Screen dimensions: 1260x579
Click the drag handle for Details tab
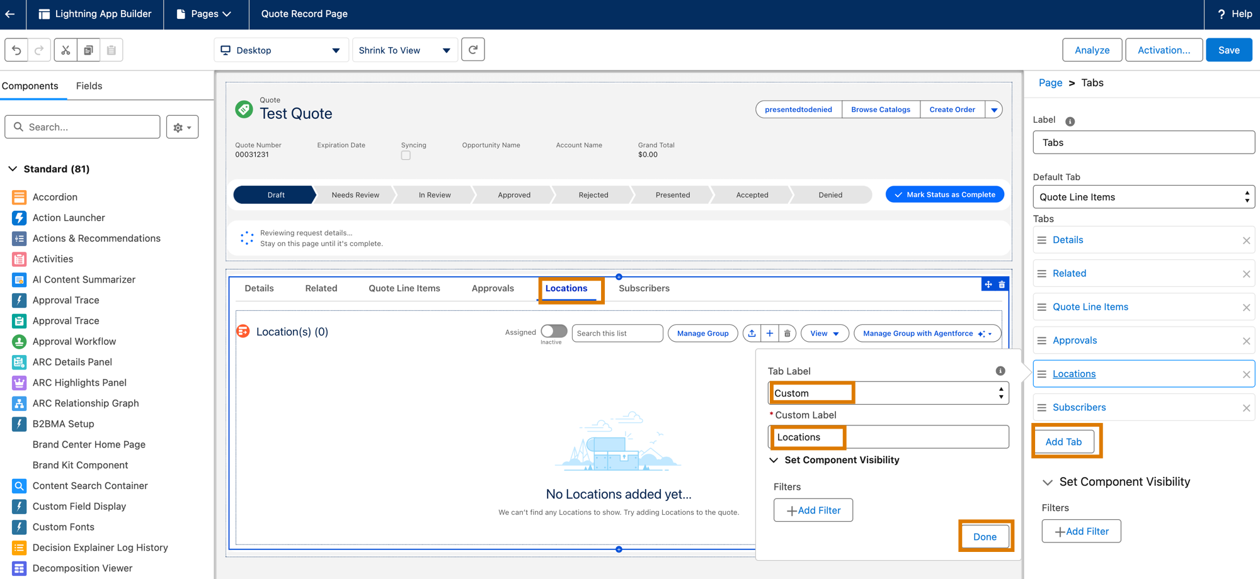1042,240
